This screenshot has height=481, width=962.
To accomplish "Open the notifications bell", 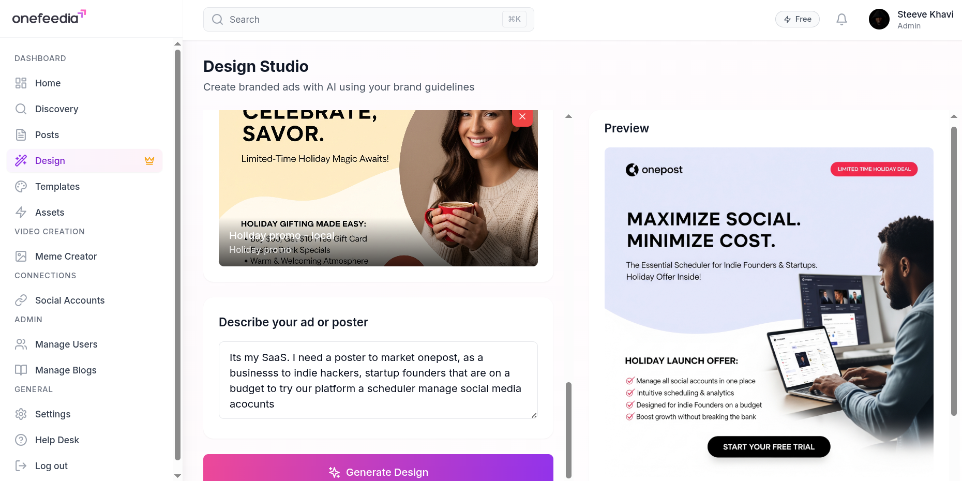I will click(x=841, y=19).
